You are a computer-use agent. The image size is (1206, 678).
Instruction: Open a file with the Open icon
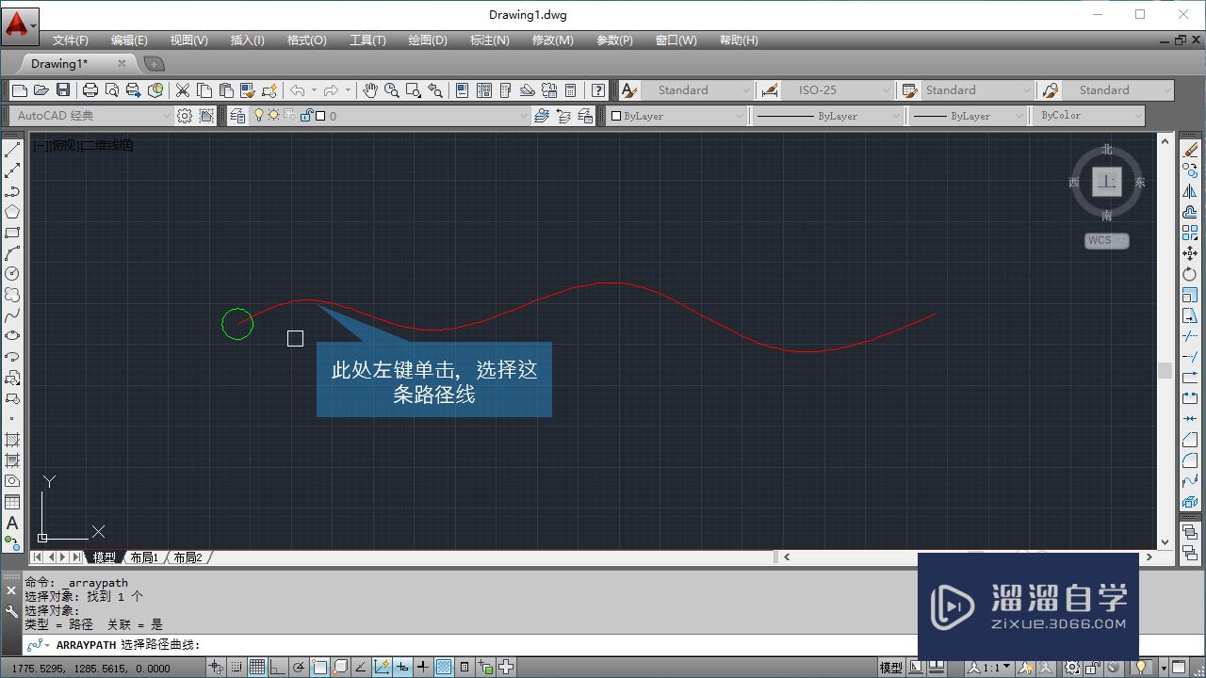coord(41,90)
